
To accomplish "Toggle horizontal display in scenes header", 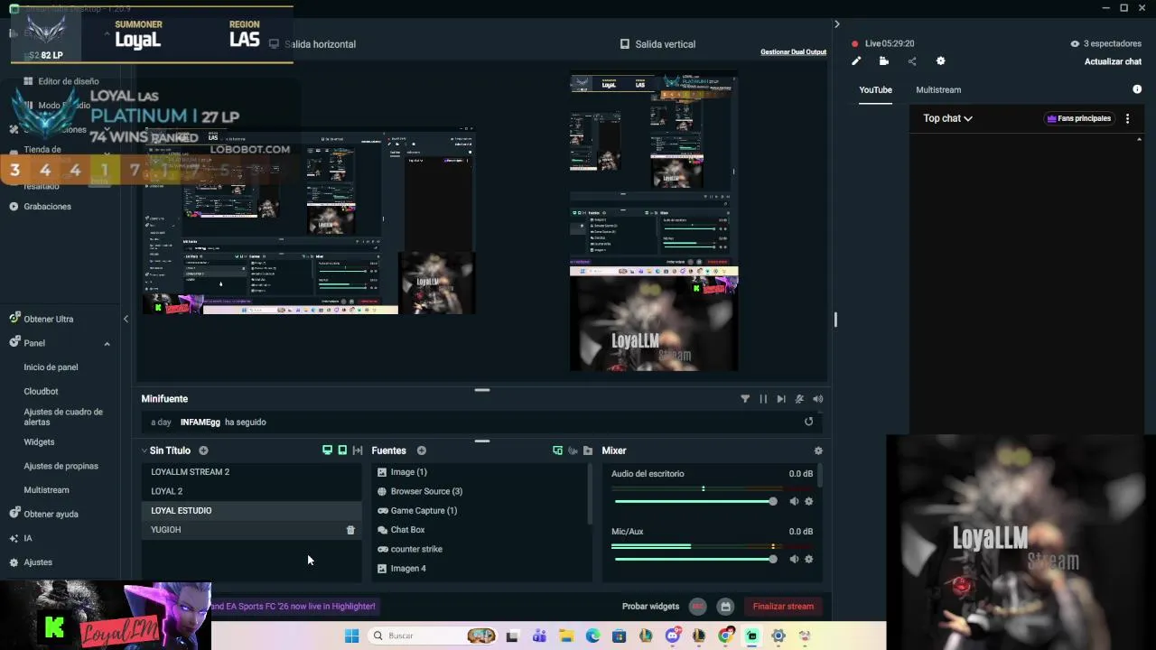I will (327, 450).
